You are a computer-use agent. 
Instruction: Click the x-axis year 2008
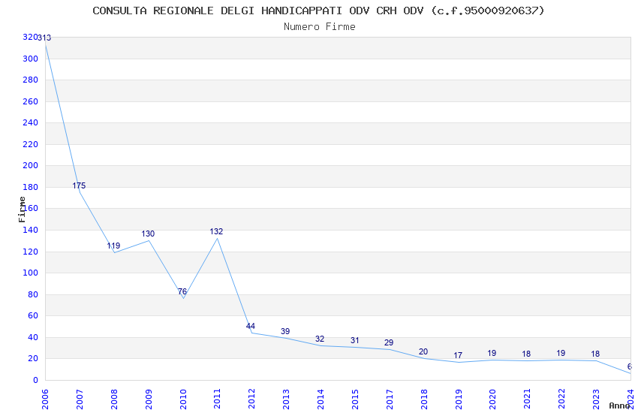tap(114, 399)
